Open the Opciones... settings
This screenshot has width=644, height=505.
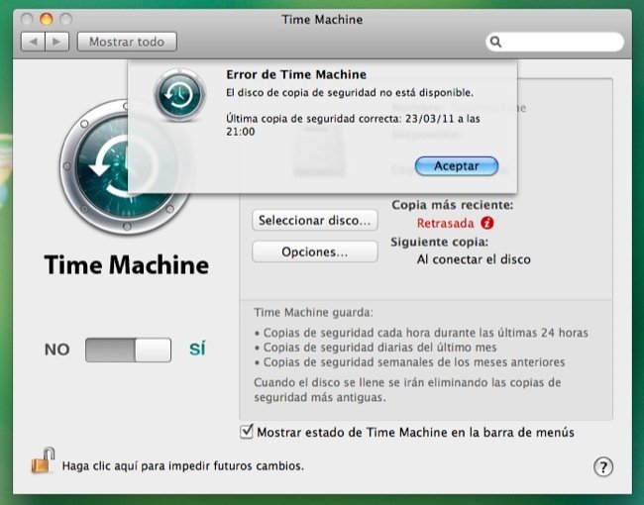coord(314,252)
